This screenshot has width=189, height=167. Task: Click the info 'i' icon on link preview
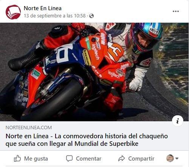pyautogui.click(x=178, y=121)
